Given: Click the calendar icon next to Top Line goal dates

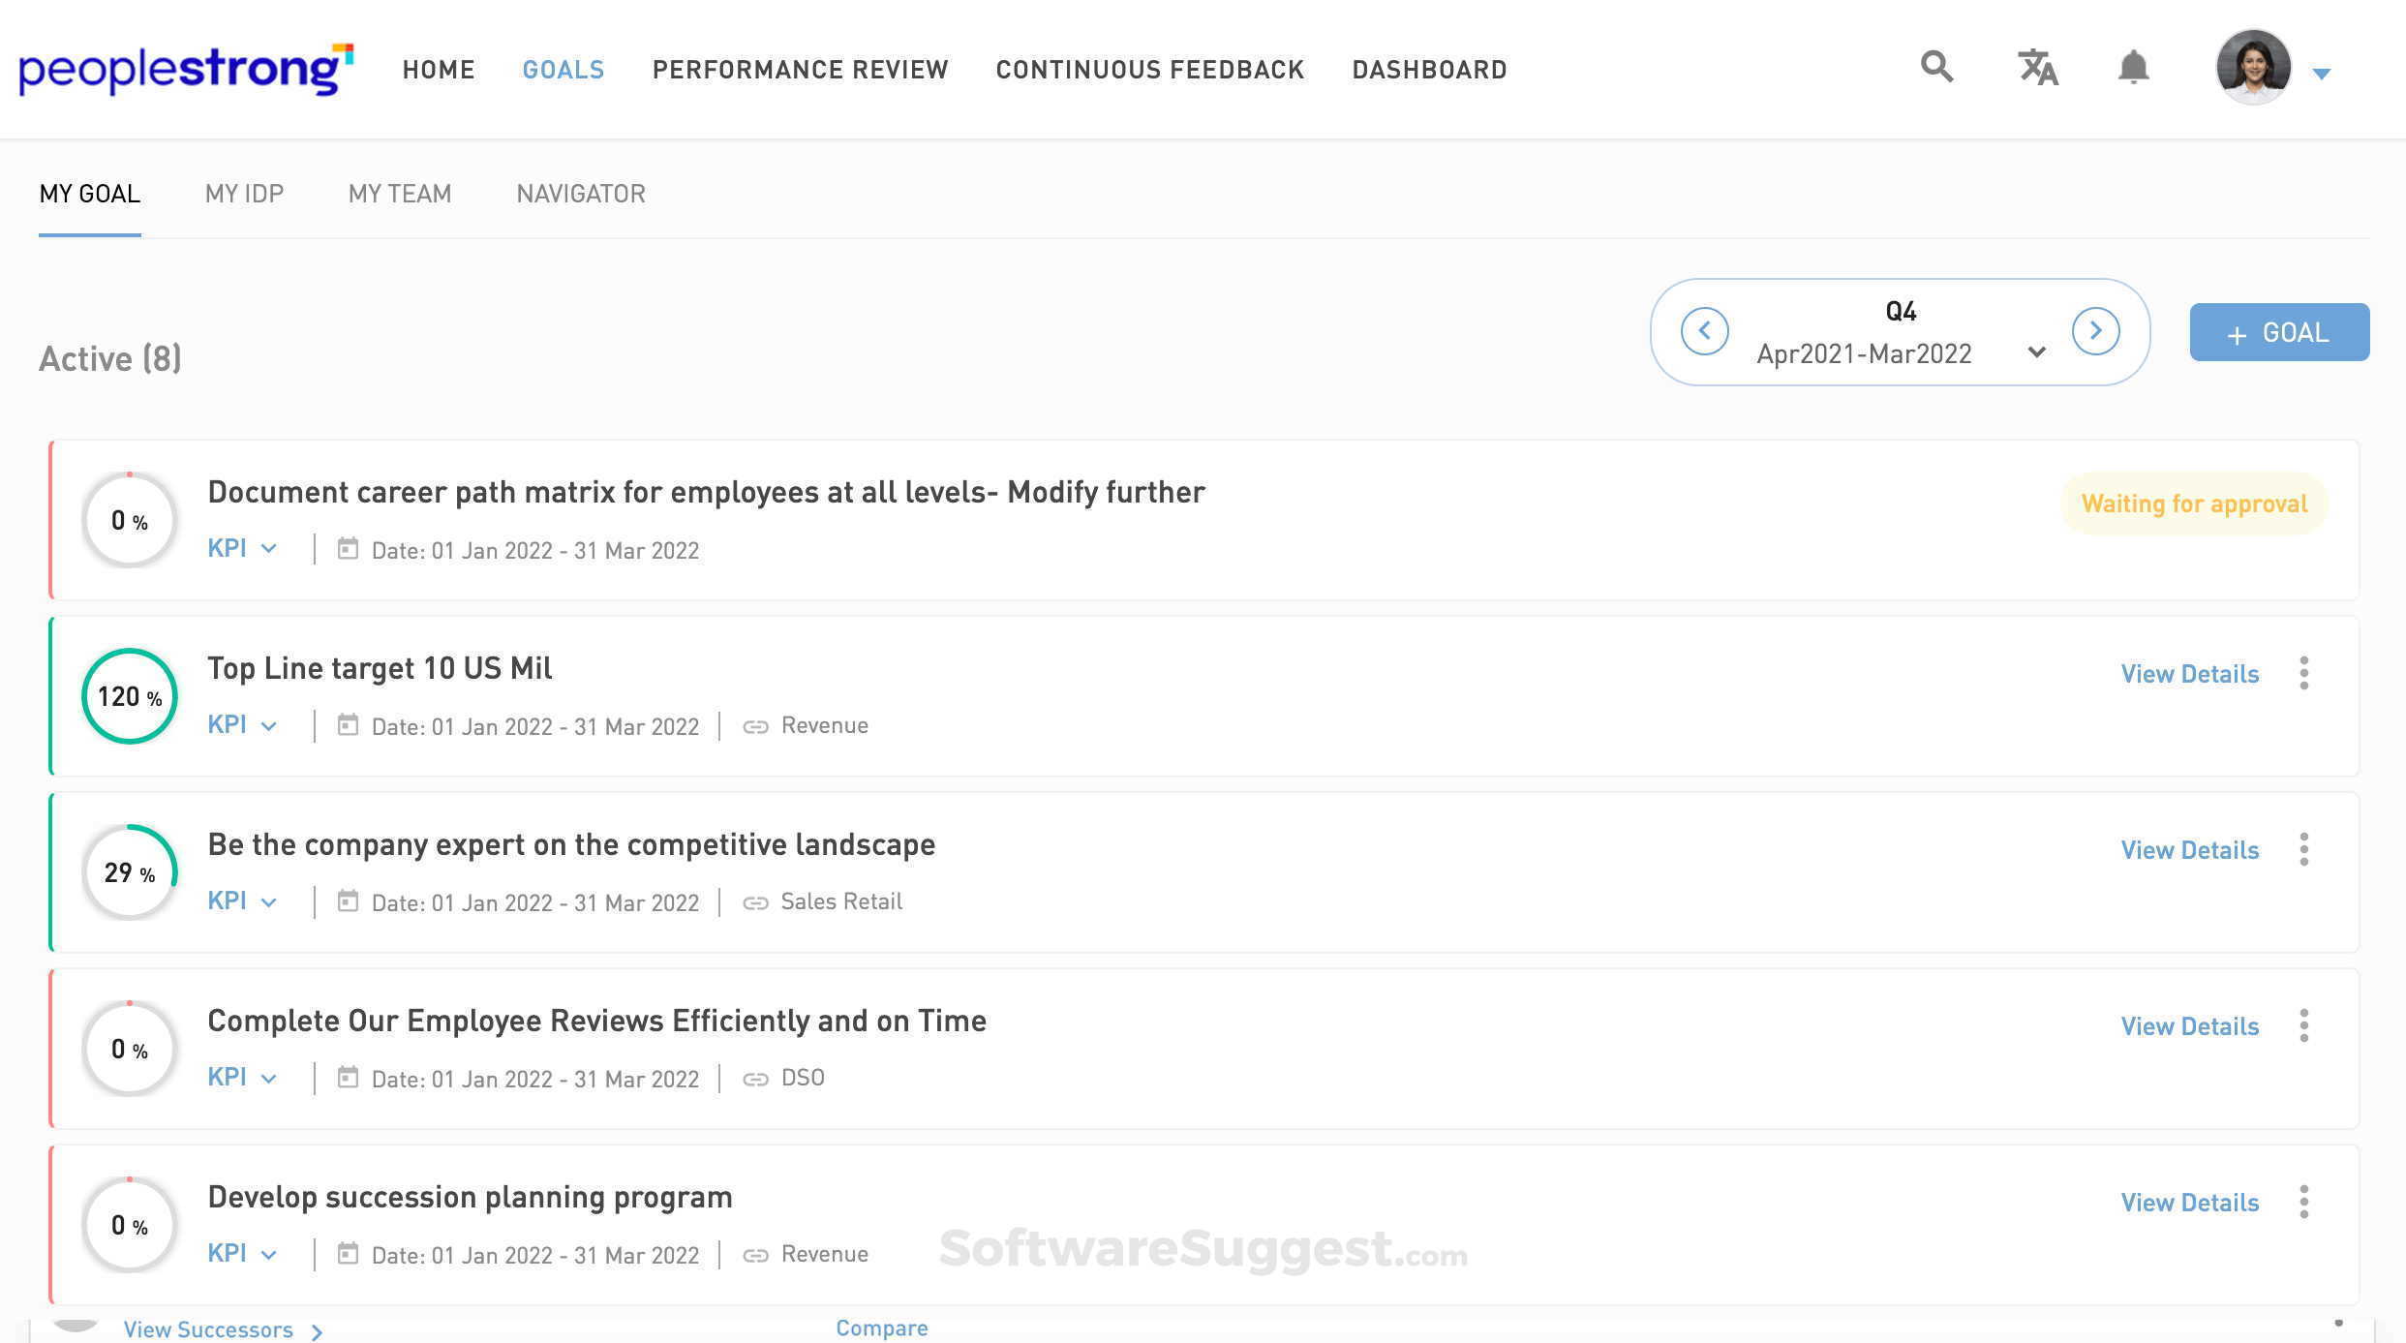Looking at the screenshot, I should pos(349,724).
